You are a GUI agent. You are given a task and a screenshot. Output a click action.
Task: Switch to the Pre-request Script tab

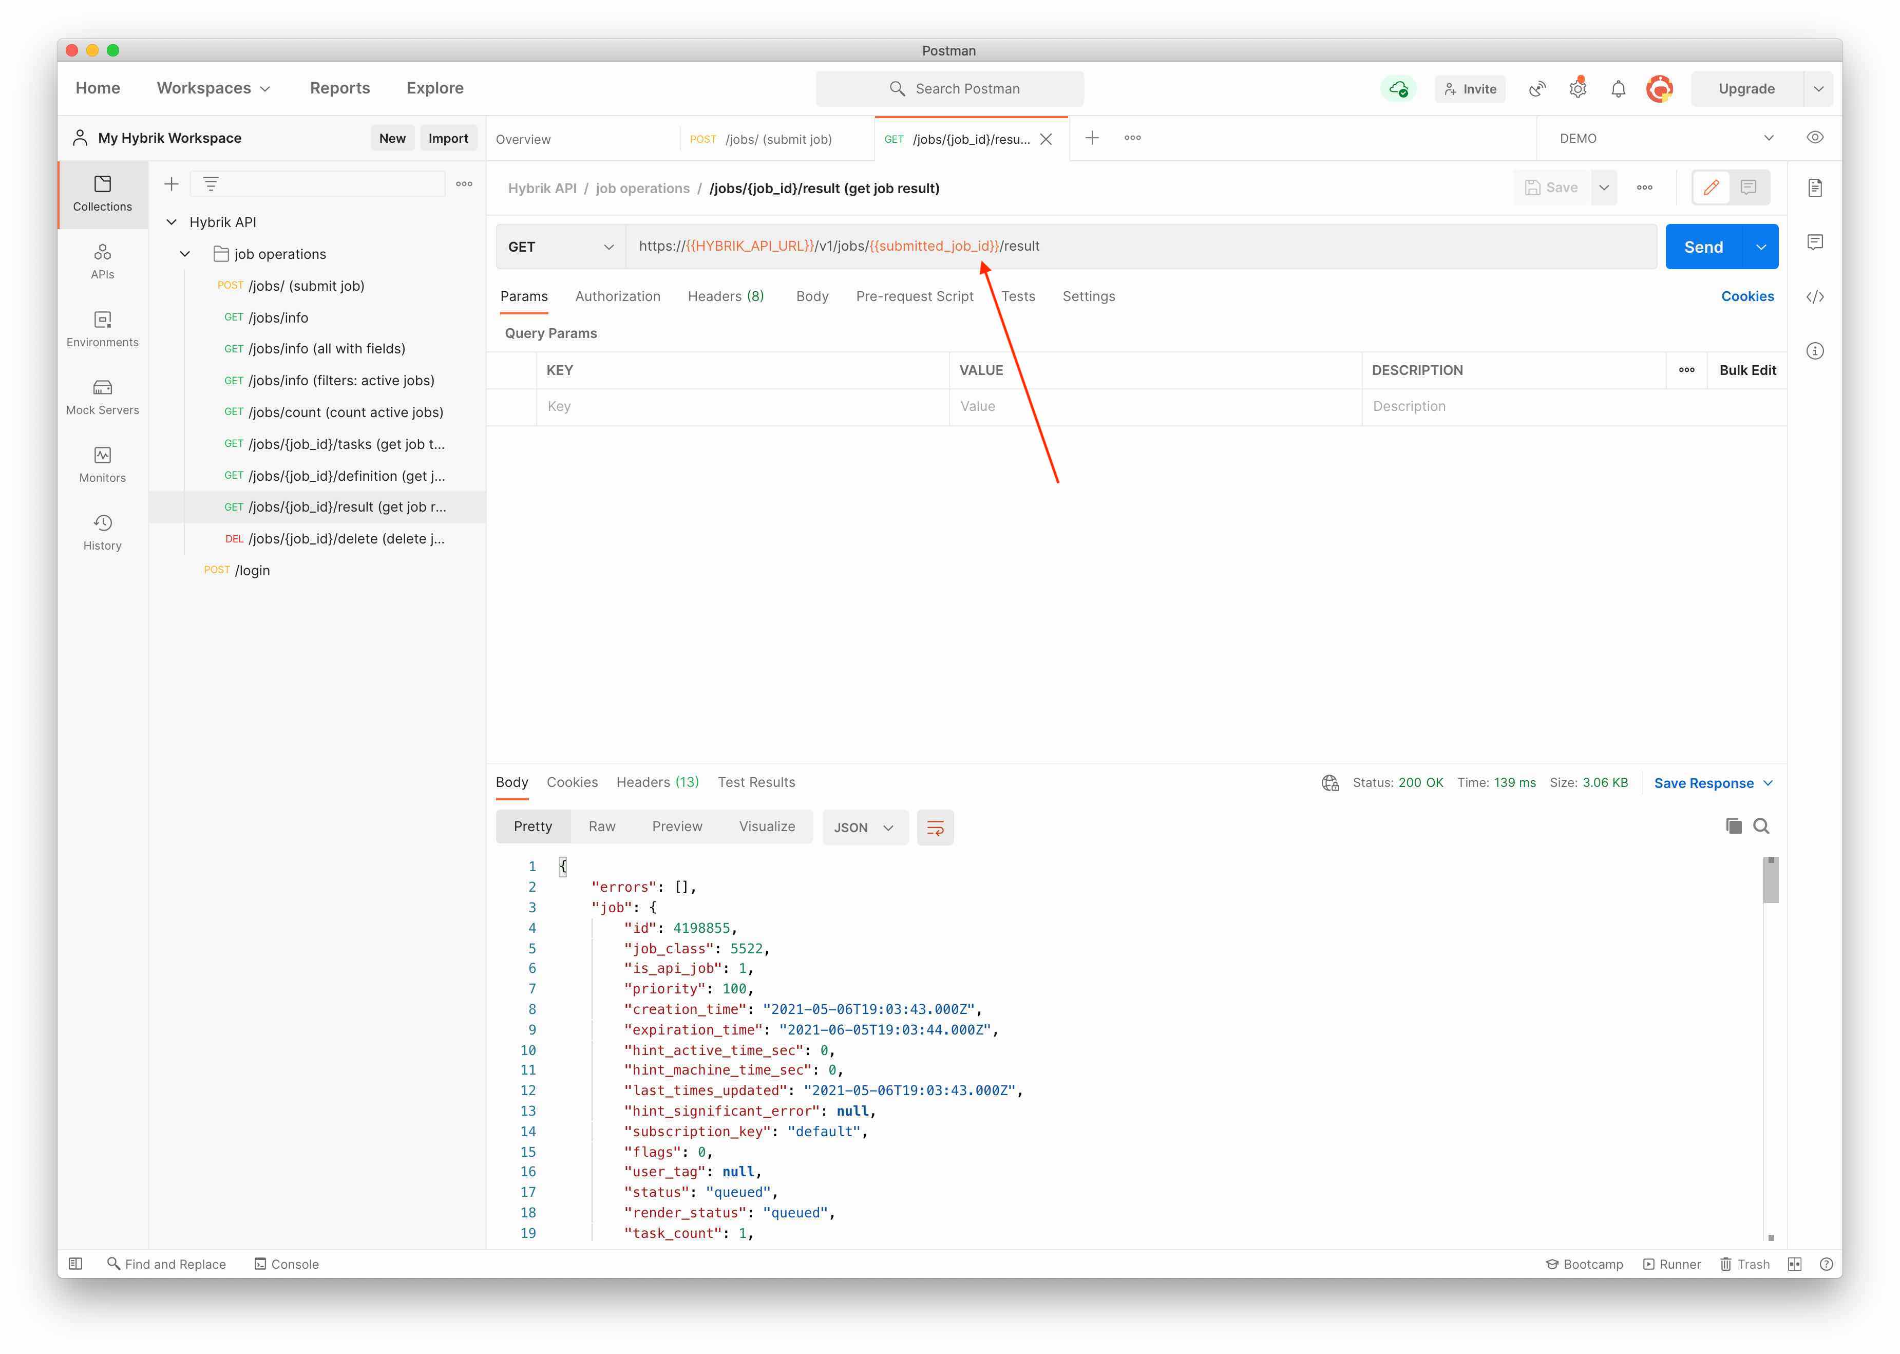[914, 297]
